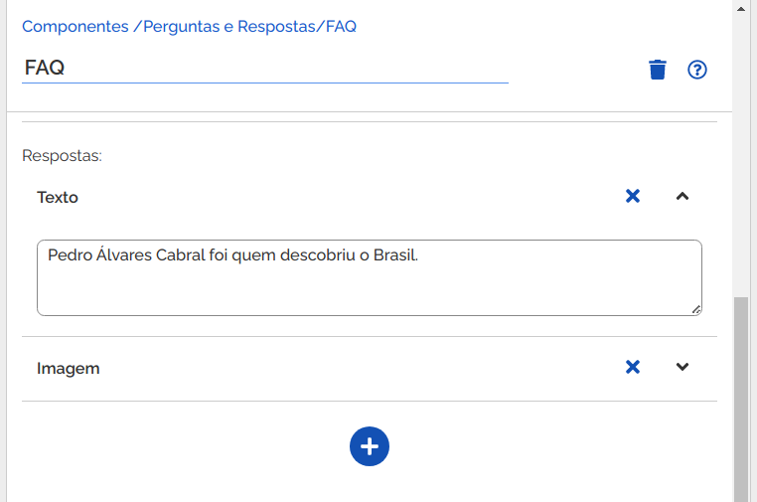Screen dimensions: 757x502
Task: Click the scrollbar track above the thumb
Action: (x=741, y=155)
